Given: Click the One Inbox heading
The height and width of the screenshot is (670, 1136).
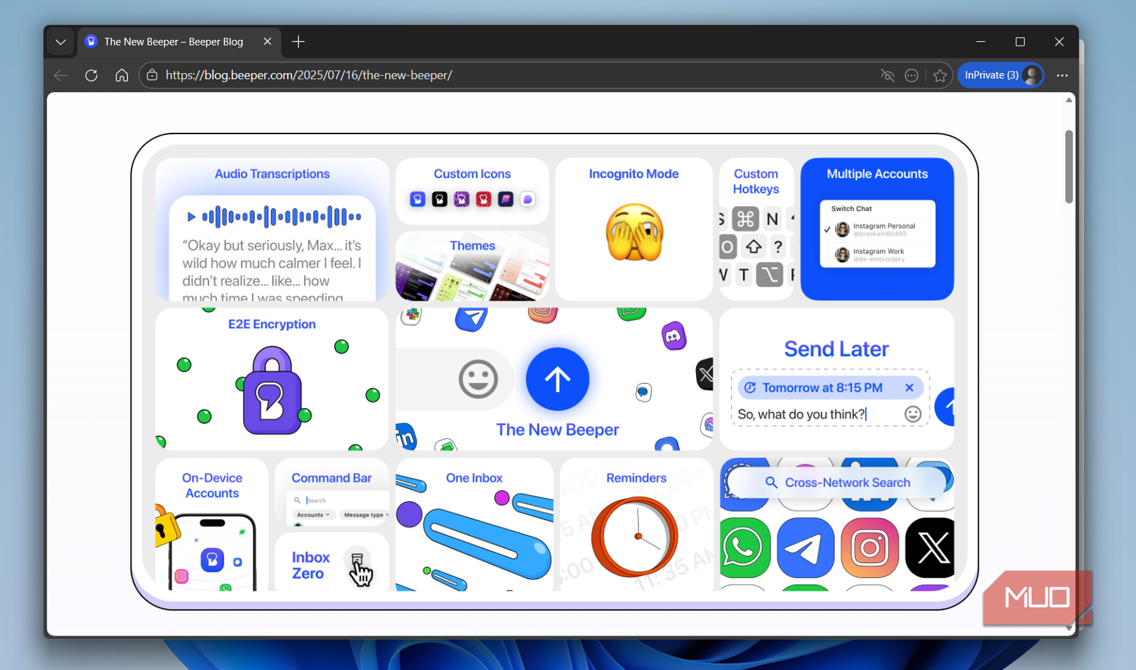Looking at the screenshot, I should pyautogui.click(x=474, y=478).
